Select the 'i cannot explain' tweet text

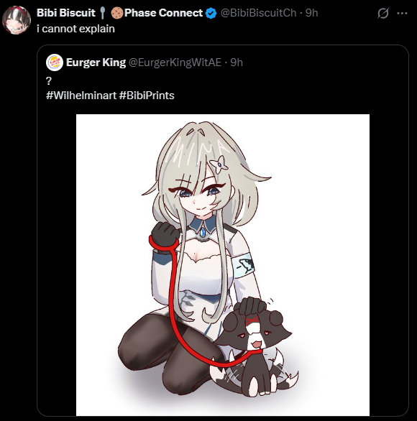[75, 29]
